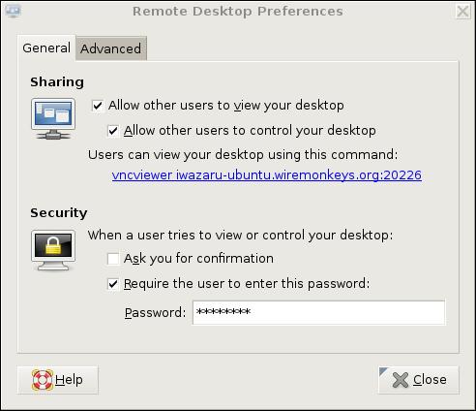
Task: Switch to the Advanced tab
Action: (111, 48)
